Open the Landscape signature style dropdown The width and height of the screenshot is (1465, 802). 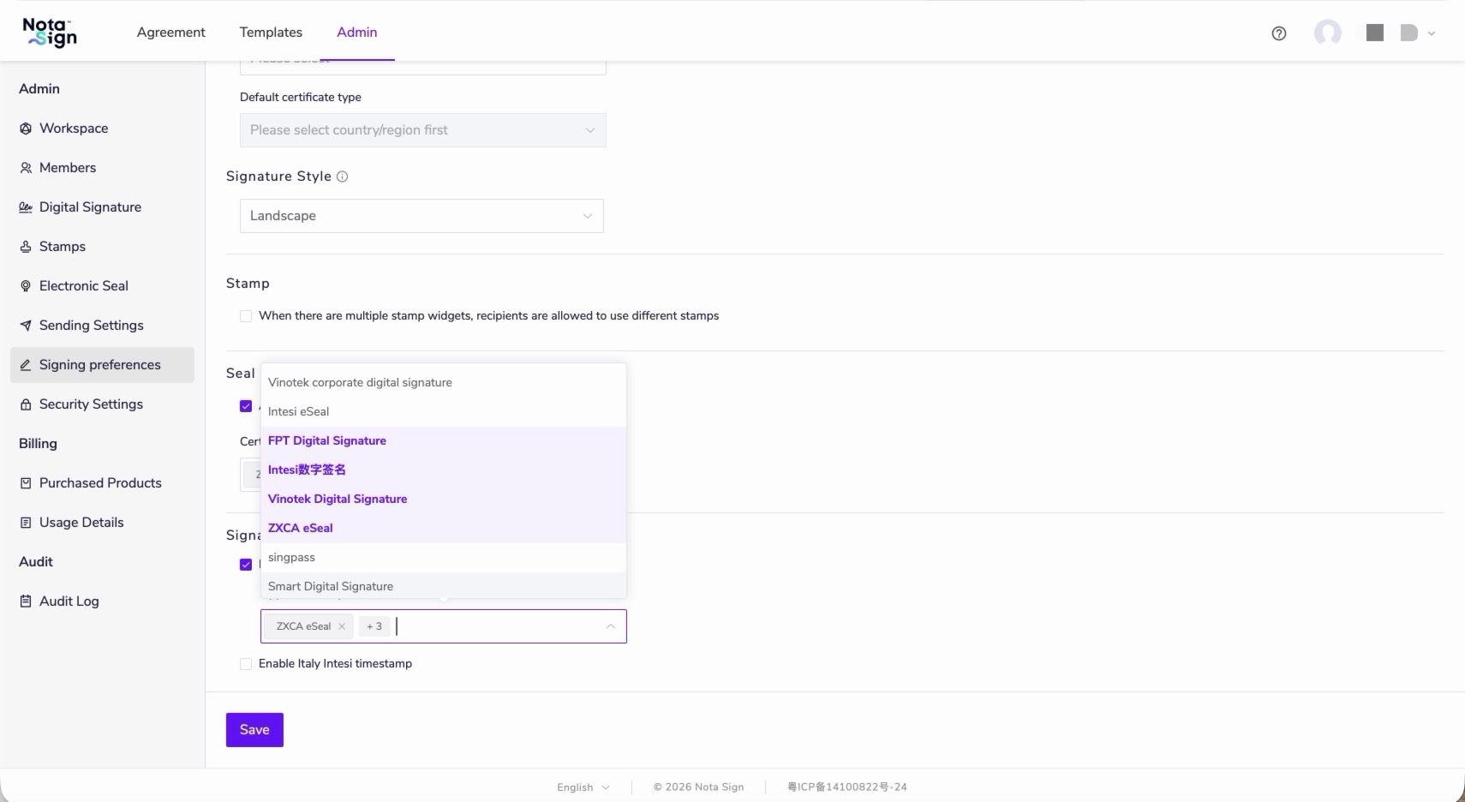[x=422, y=216]
